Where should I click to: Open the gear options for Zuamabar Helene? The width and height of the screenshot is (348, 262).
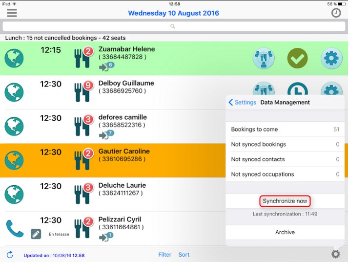[x=331, y=59]
